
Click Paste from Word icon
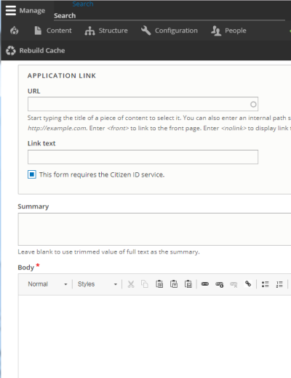coord(188,284)
